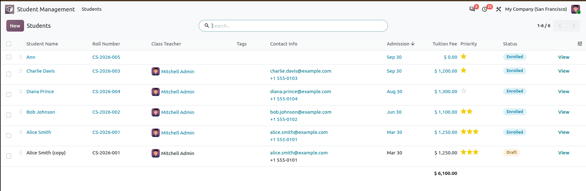This screenshot has width=586, height=191.
Task: Click Mitchell Admin avatar in Diana Prince row
Action: pos(156,92)
